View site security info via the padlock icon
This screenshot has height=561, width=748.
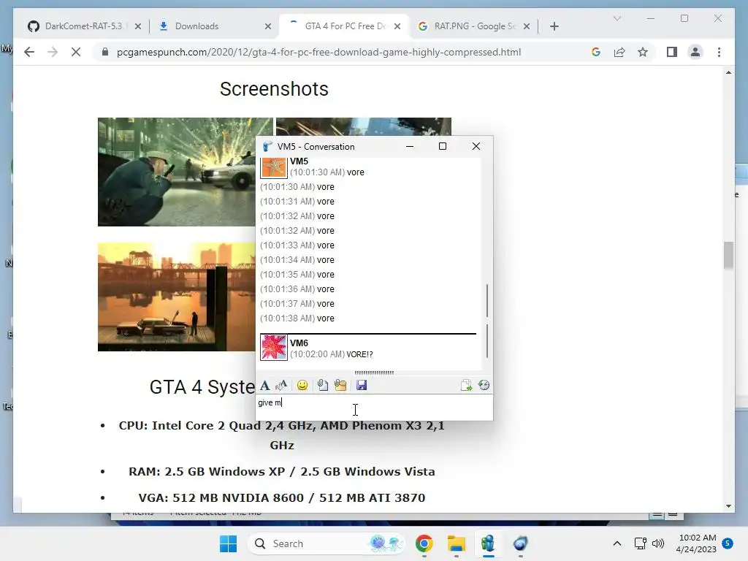point(105,52)
